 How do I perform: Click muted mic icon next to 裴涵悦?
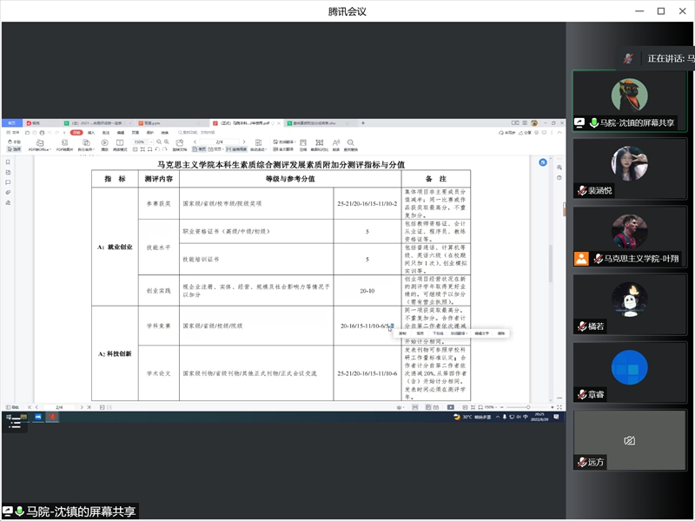(x=582, y=191)
